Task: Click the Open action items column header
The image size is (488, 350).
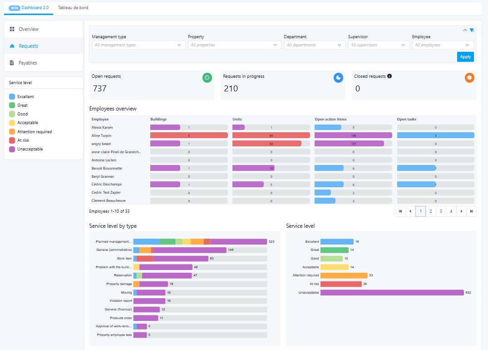Action: coord(330,119)
